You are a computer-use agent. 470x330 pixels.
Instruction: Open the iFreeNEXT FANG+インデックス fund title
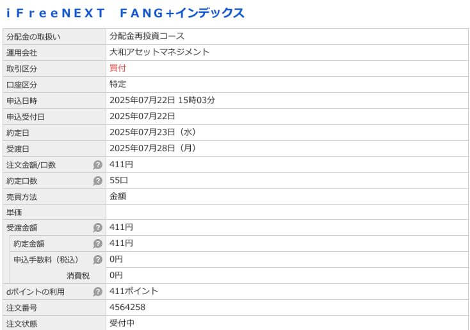(126, 13)
